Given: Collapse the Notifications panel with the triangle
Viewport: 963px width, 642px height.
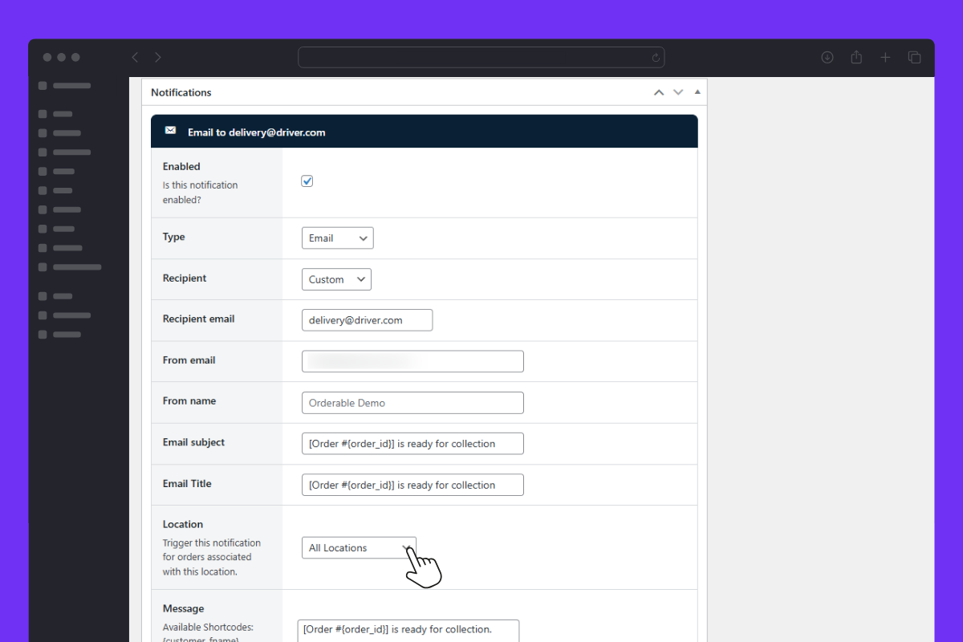Looking at the screenshot, I should click(697, 92).
